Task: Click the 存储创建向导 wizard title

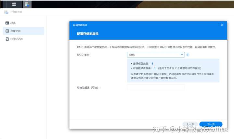Action: tap(80, 25)
